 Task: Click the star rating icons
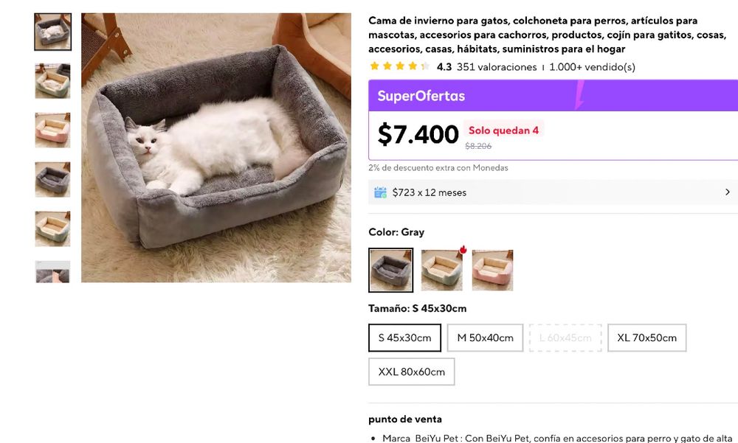[x=399, y=66]
